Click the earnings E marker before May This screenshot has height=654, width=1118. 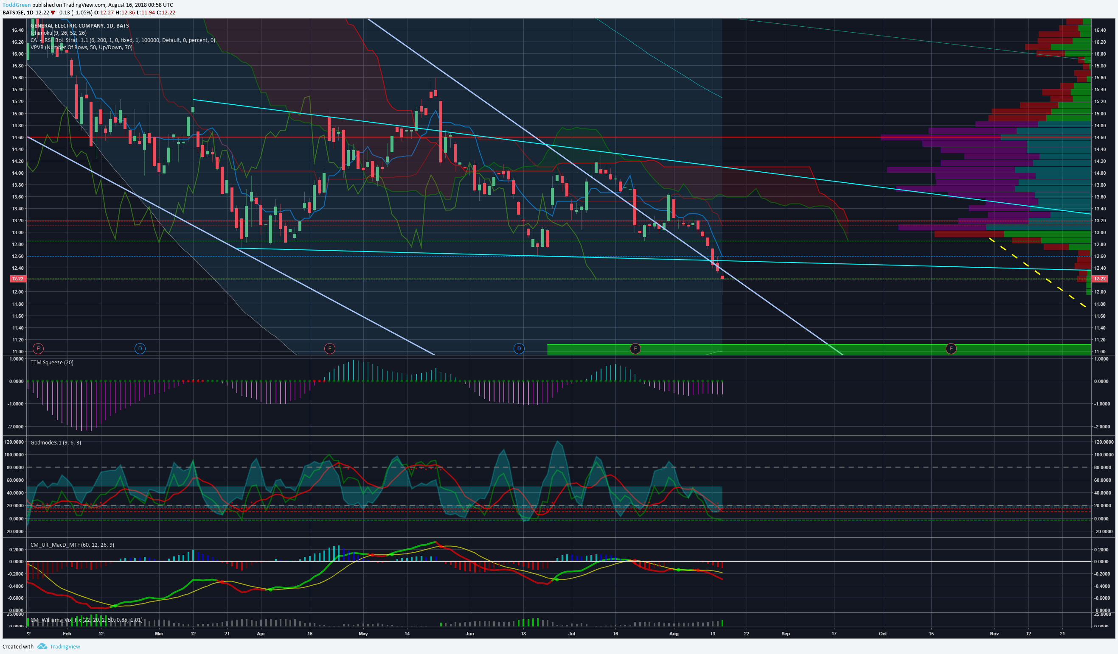[x=330, y=349]
